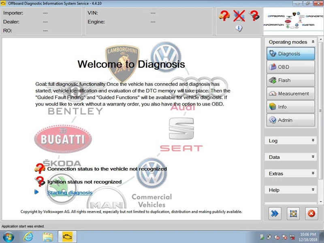Image resolution: width=324 pixels, height=243 pixels.
Task: Click the 'Welcome to Diagnosis' heading
Action: click(131, 64)
